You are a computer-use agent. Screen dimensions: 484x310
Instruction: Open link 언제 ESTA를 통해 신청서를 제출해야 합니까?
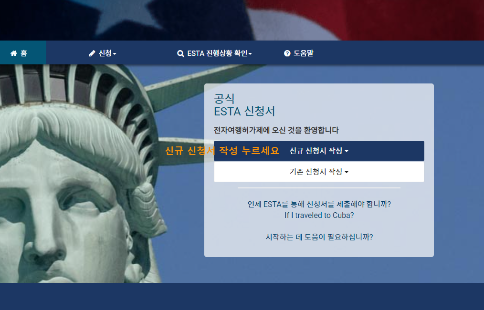pos(319,204)
